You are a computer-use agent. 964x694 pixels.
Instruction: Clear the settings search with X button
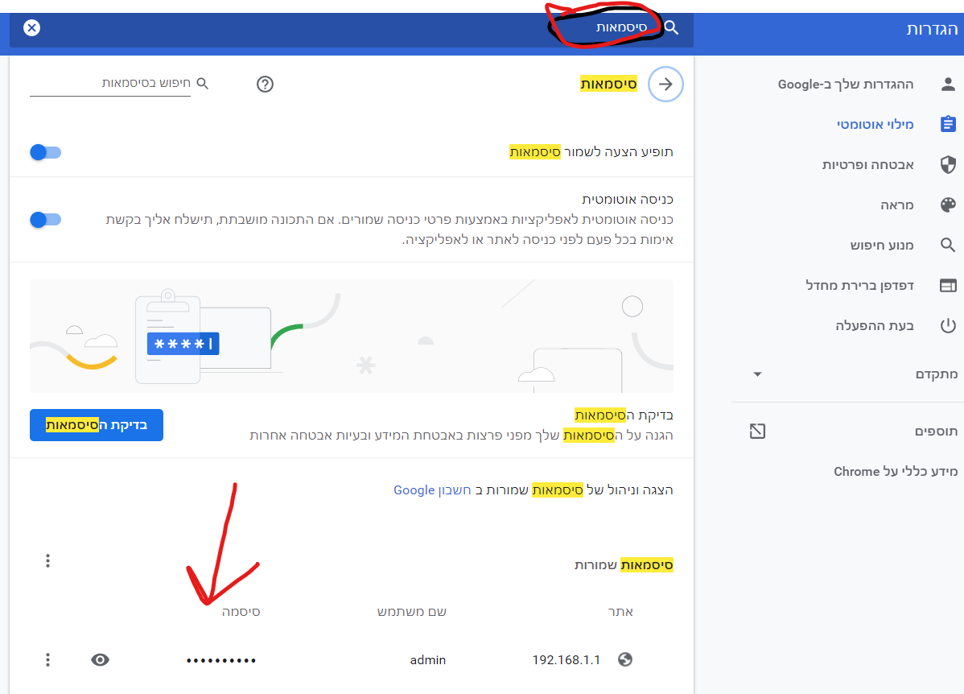31,27
